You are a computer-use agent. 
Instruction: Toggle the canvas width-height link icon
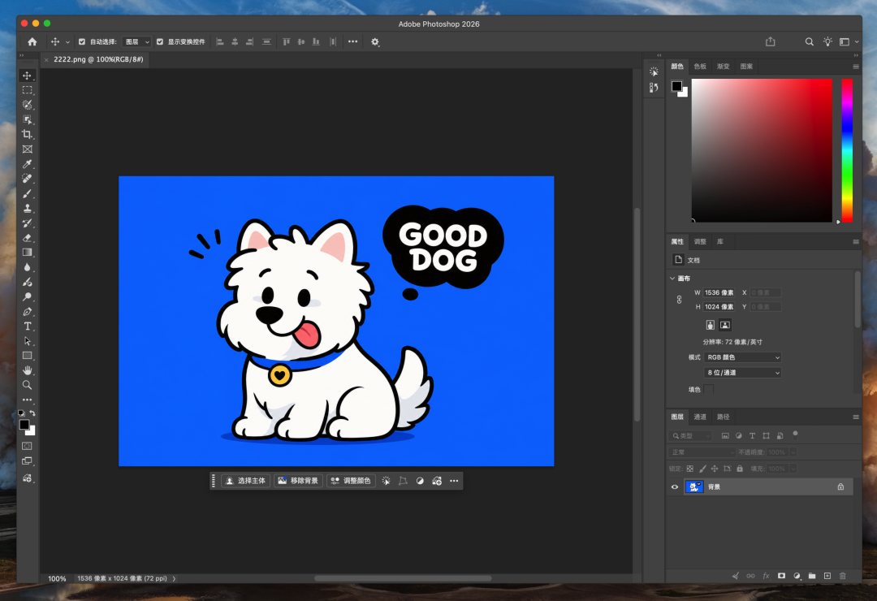pos(679,300)
